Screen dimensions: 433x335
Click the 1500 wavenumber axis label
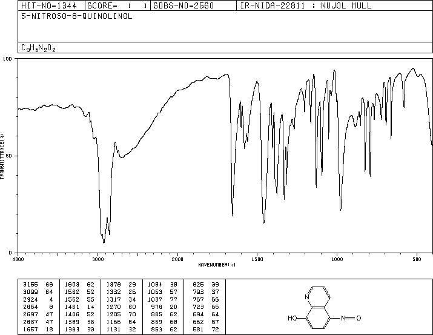tap(257, 259)
